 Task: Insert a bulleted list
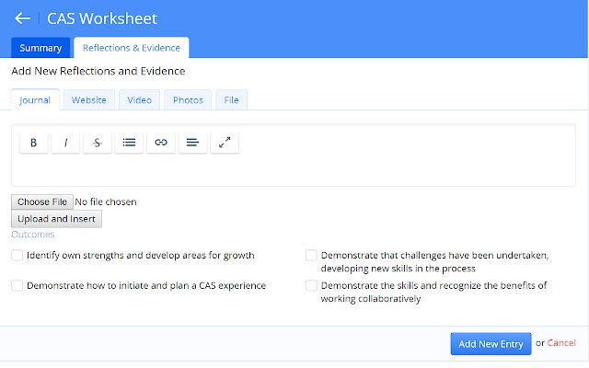(x=129, y=143)
